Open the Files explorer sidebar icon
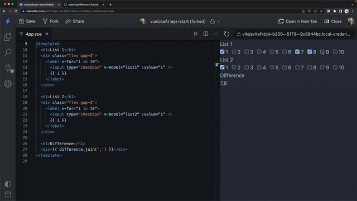The image size is (357, 201). 8,37
